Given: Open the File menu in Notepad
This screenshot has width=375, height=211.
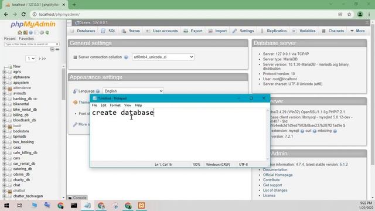Looking at the screenshot, I should click(94, 105).
